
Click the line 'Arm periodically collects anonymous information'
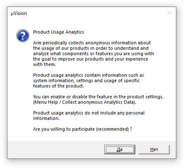92,43
